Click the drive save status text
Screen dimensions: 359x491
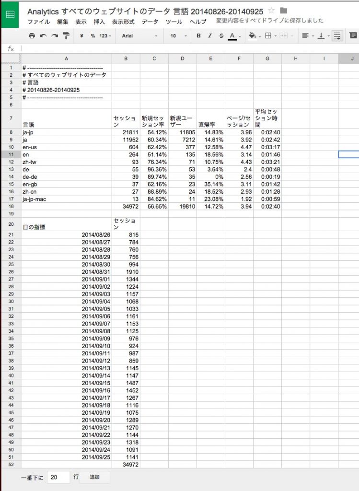270,21
